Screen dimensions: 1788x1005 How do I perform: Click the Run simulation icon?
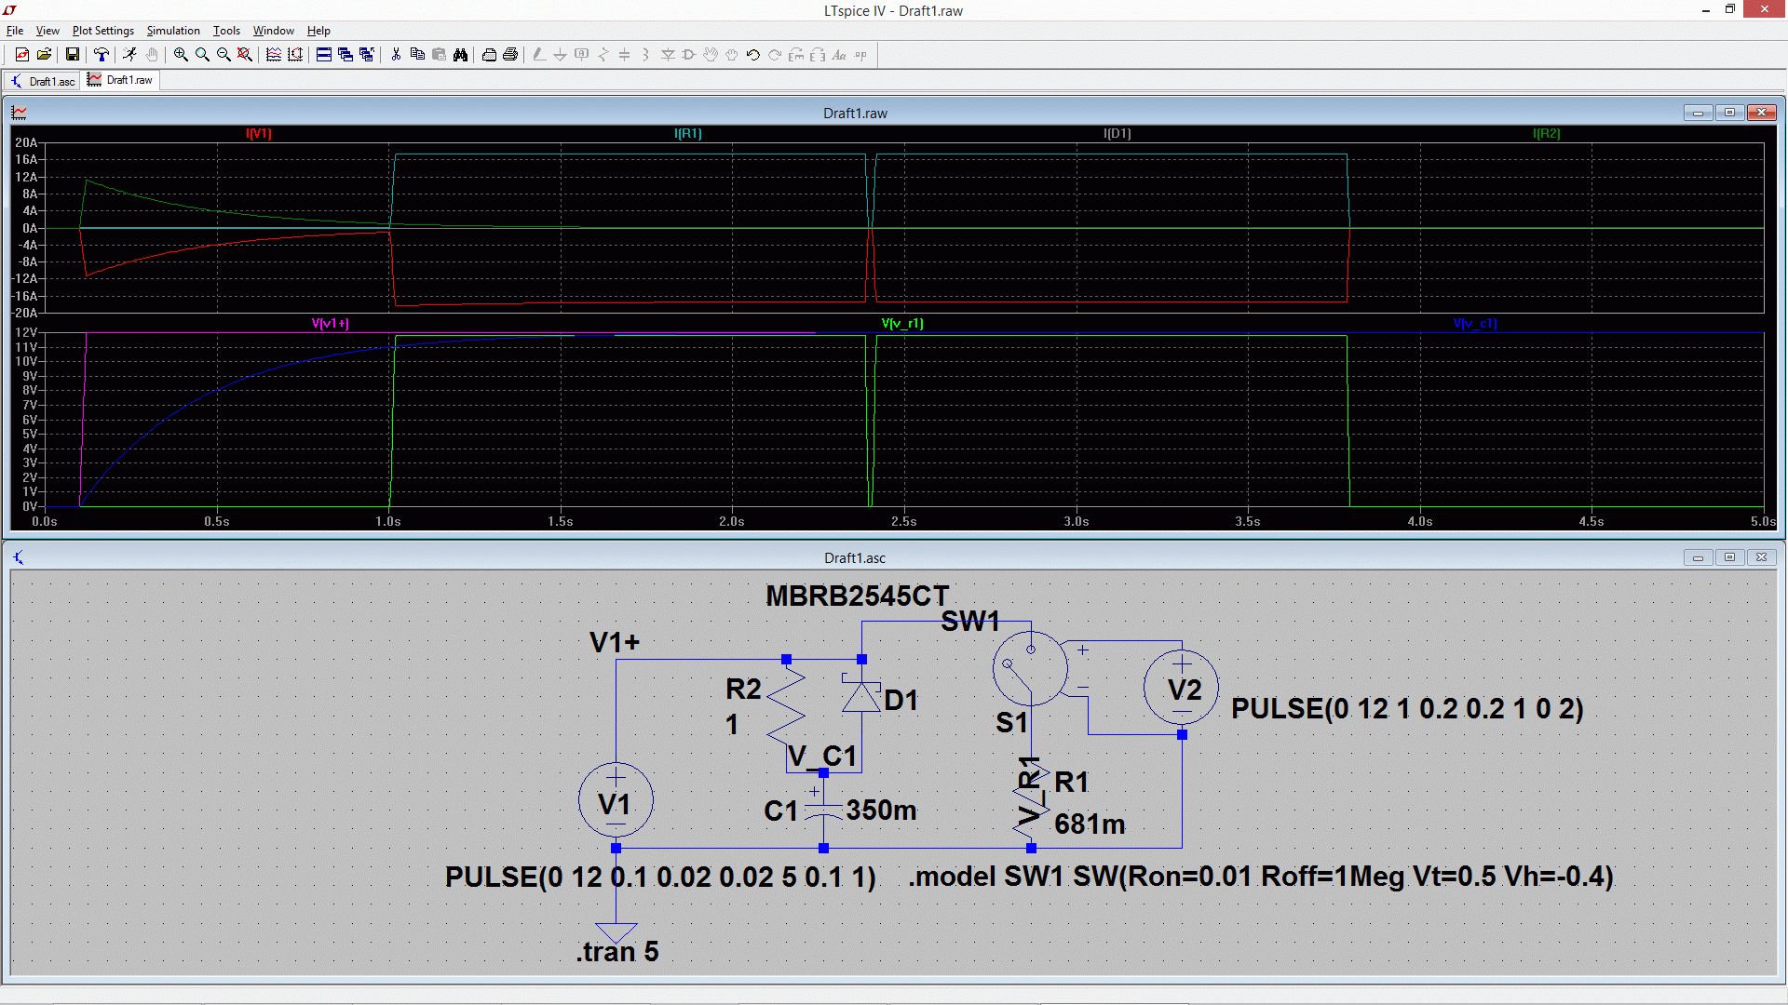click(129, 55)
